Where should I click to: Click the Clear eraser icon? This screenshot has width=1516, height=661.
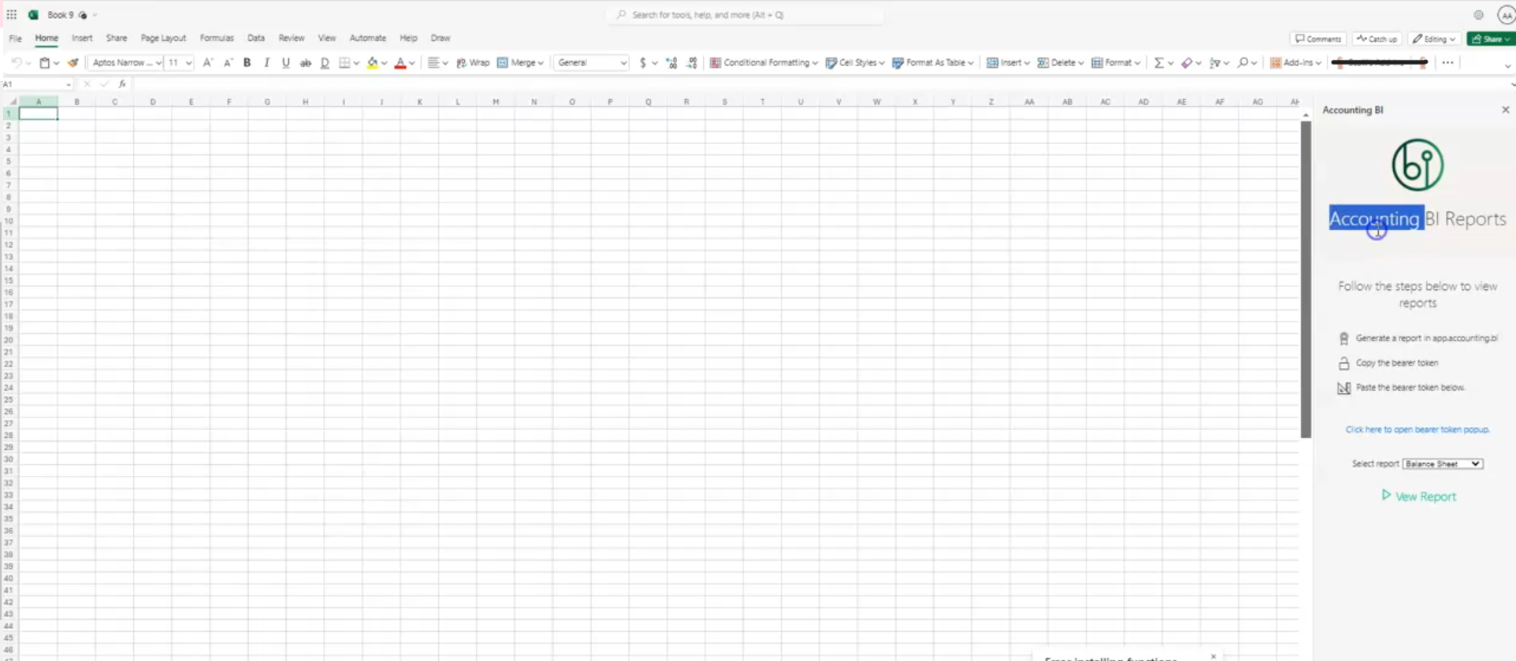pos(1187,63)
